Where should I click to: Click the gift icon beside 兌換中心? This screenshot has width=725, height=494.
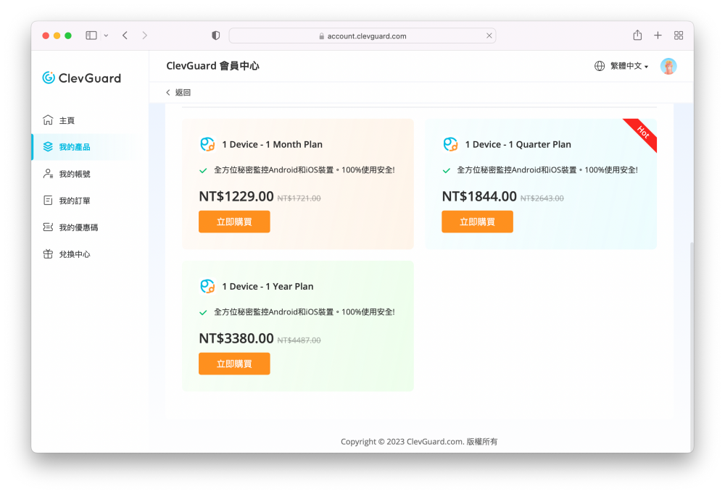tap(48, 254)
